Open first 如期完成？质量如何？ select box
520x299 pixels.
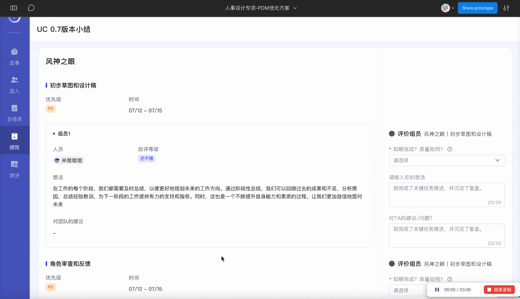point(447,160)
